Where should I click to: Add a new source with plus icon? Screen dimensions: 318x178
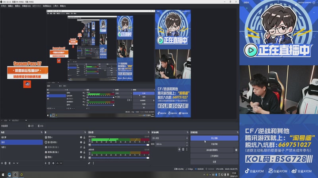(45, 163)
